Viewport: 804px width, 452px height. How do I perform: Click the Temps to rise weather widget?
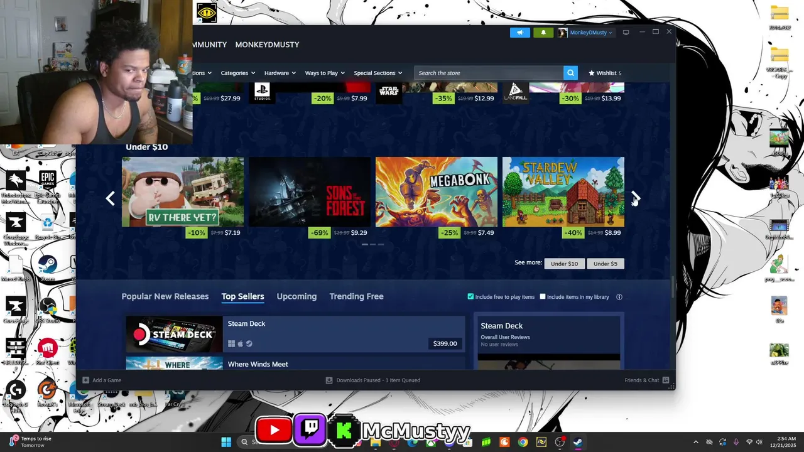point(30,442)
